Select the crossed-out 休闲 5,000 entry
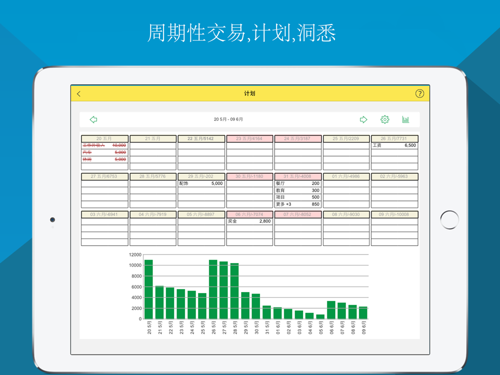Image resolution: width=500 pixels, height=375 pixels. click(104, 159)
